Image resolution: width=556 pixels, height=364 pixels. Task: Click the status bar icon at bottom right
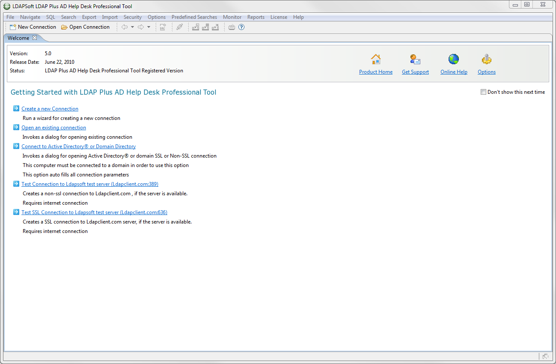point(545,356)
